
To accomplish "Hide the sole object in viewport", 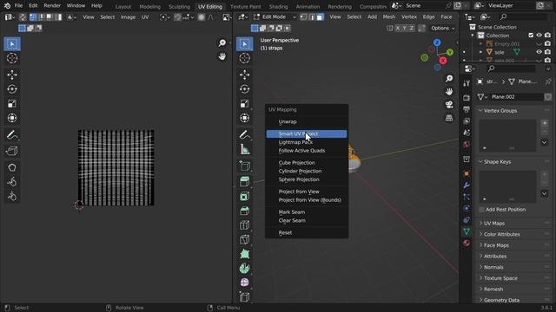I will [539, 52].
